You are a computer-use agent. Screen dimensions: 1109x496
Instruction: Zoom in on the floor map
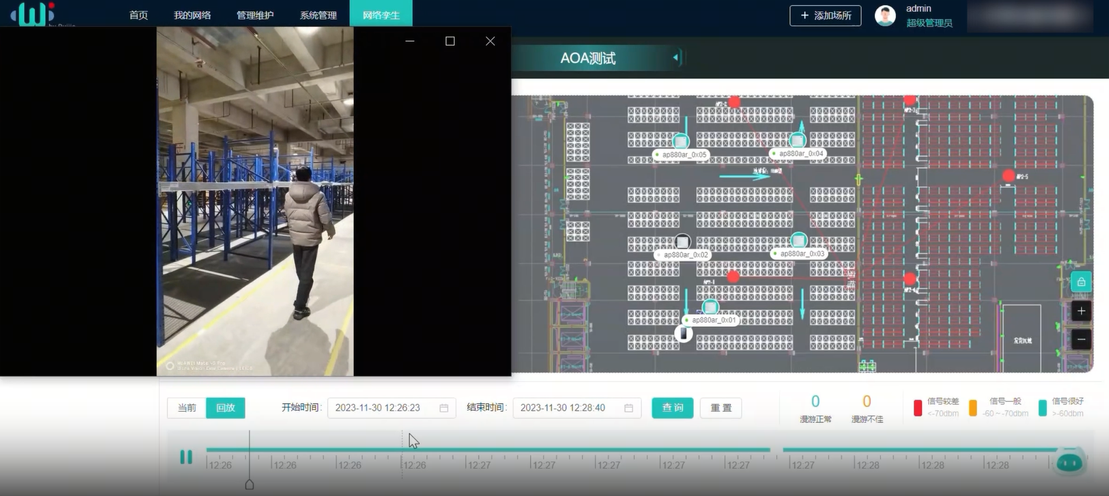click(x=1081, y=311)
